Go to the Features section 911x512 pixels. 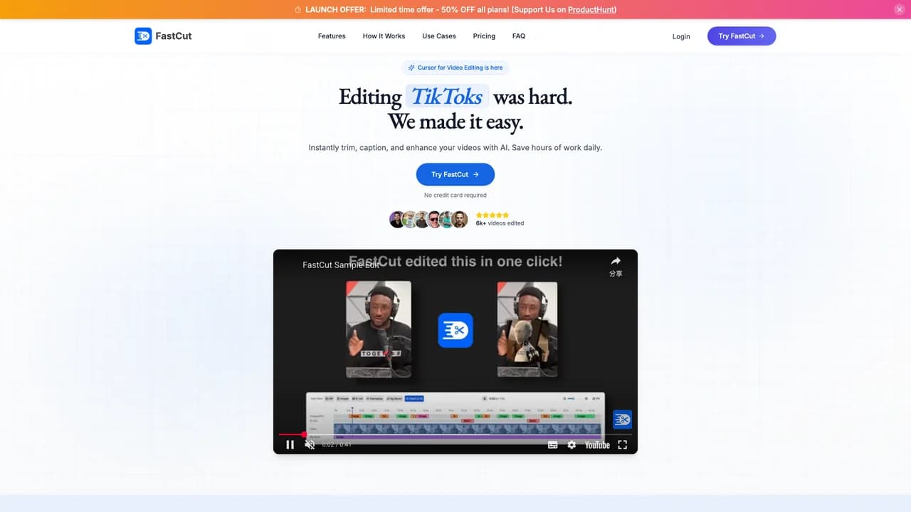pyautogui.click(x=332, y=36)
